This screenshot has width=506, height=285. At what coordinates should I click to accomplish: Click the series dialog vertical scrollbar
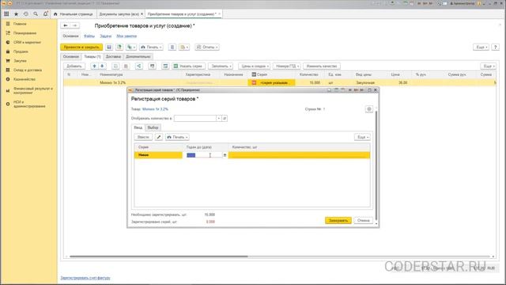coord(376,165)
